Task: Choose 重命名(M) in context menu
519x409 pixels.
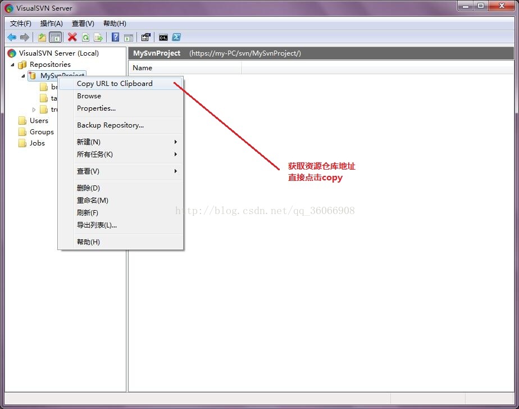Action: pyautogui.click(x=121, y=201)
